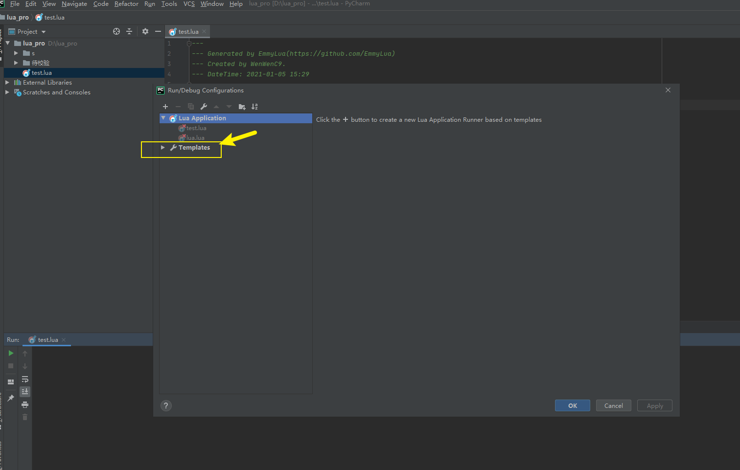Restore layout in Run panel
740x470 pixels.
click(x=11, y=382)
